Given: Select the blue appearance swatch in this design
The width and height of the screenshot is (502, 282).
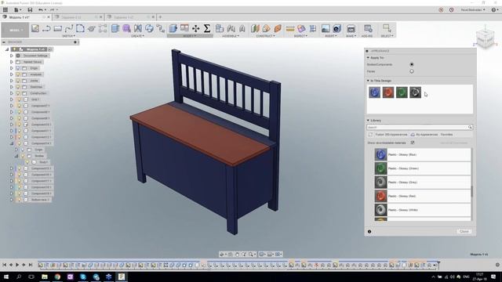Looking at the screenshot, I should click(374, 92).
